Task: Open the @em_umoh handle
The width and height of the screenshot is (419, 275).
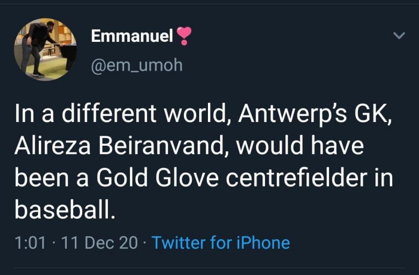Action: [x=137, y=65]
